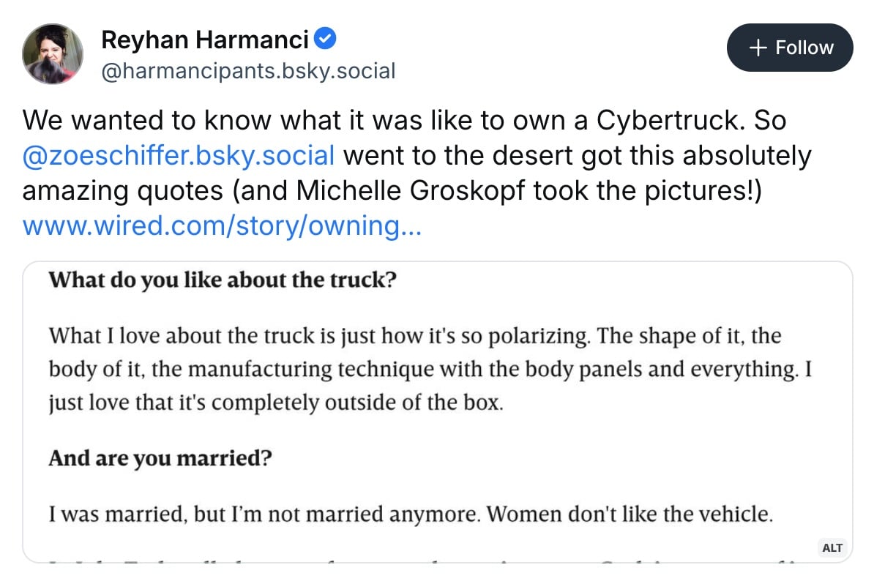Screen dimensions: 874x576
Task: Click the @harmancipants.bsky.social handle
Action: tap(248, 71)
